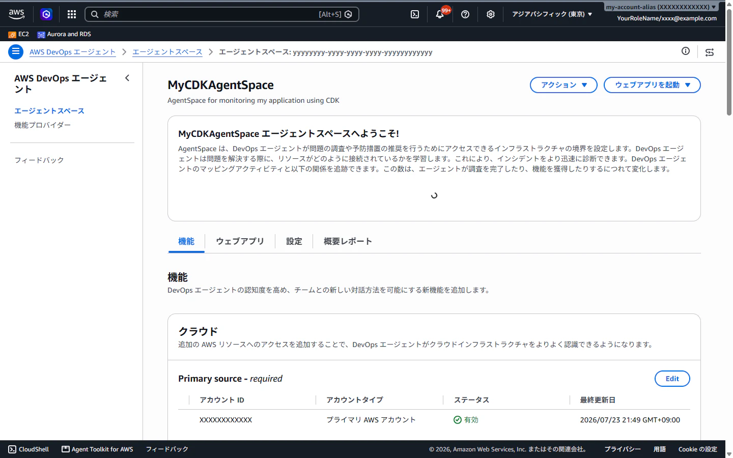733x458 pixels.
Task: Open the services grid menu
Action: click(72, 14)
